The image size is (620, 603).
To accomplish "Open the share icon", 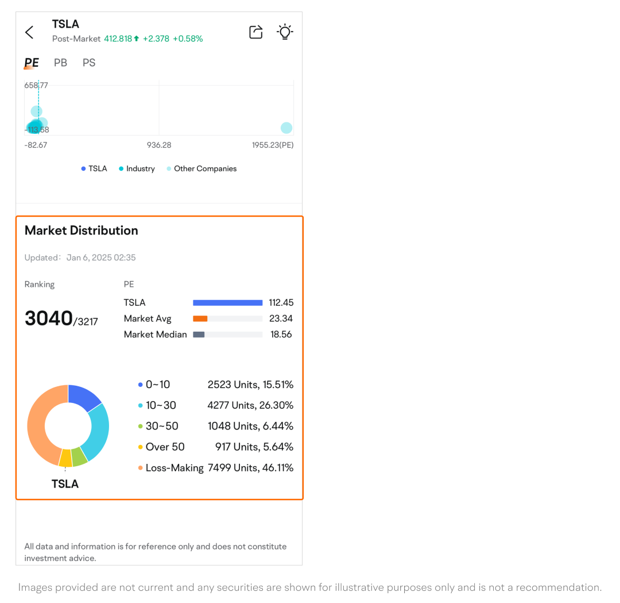I will pos(255,32).
